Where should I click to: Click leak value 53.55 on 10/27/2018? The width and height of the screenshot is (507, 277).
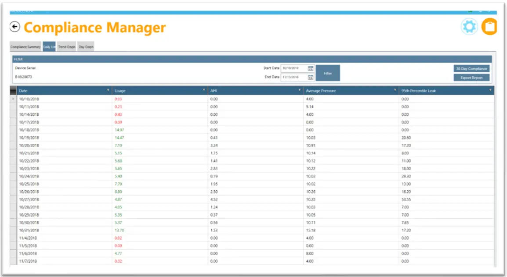pos(406,199)
